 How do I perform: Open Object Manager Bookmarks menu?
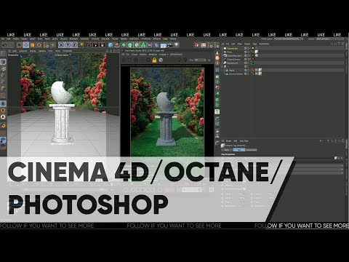click(x=264, y=44)
